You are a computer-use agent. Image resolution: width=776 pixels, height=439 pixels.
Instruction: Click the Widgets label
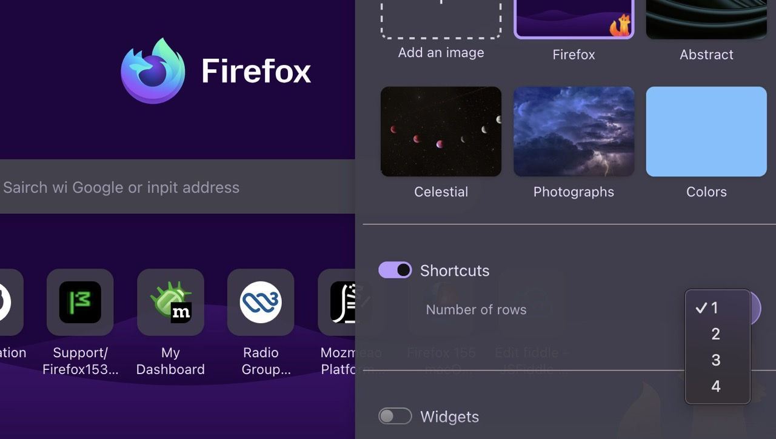click(449, 417)
